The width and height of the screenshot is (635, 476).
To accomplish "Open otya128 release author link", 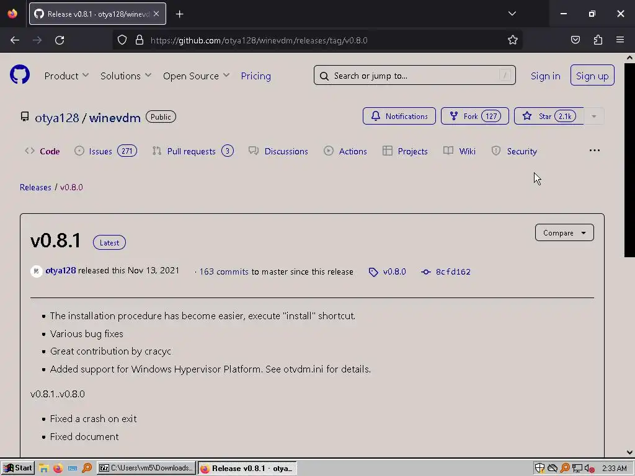I will pos(60,270).
